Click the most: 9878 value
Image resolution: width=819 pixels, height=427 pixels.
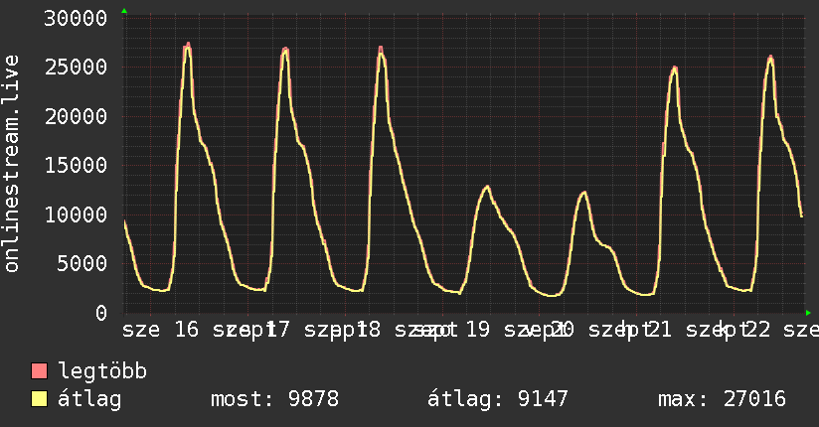[x=274, y=399]
